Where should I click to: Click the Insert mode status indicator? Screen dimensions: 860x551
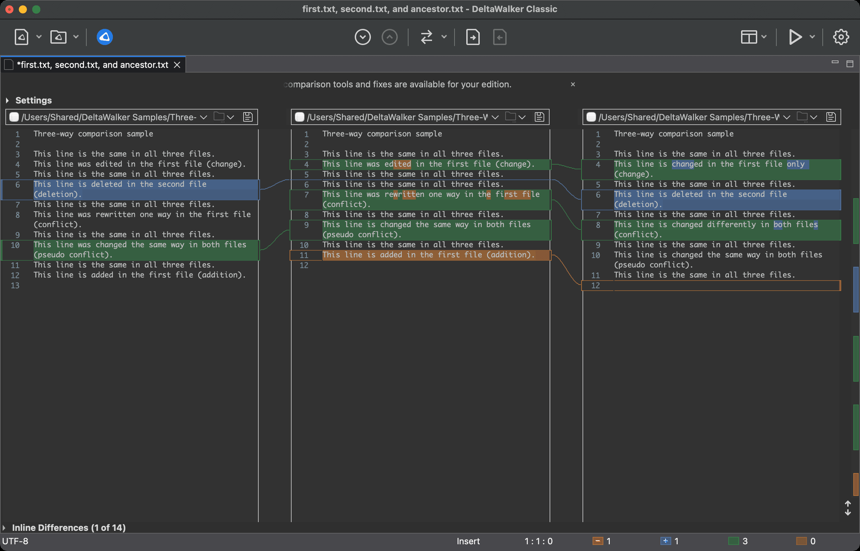coord(468,541)
